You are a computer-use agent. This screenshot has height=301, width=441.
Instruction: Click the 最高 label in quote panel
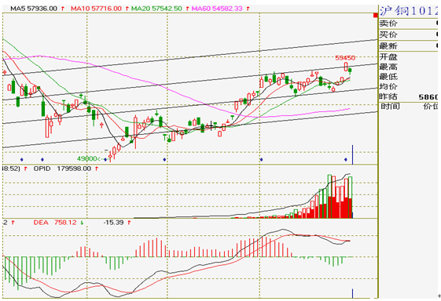point(388,67)
